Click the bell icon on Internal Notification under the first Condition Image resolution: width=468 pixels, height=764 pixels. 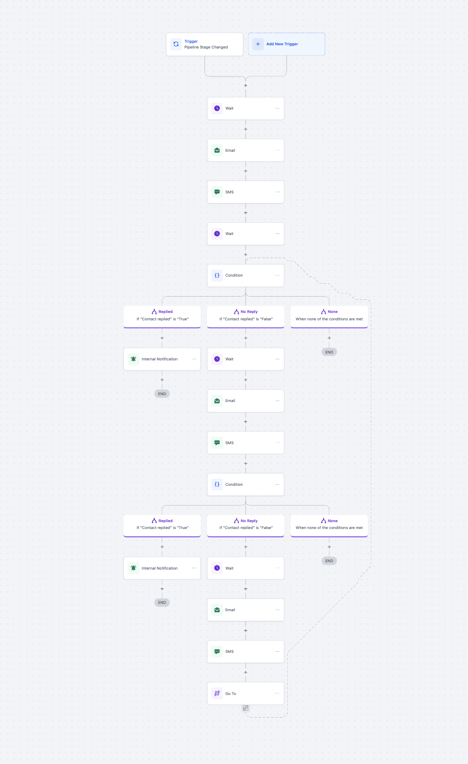pyautogui.click(x=133, y=359)
